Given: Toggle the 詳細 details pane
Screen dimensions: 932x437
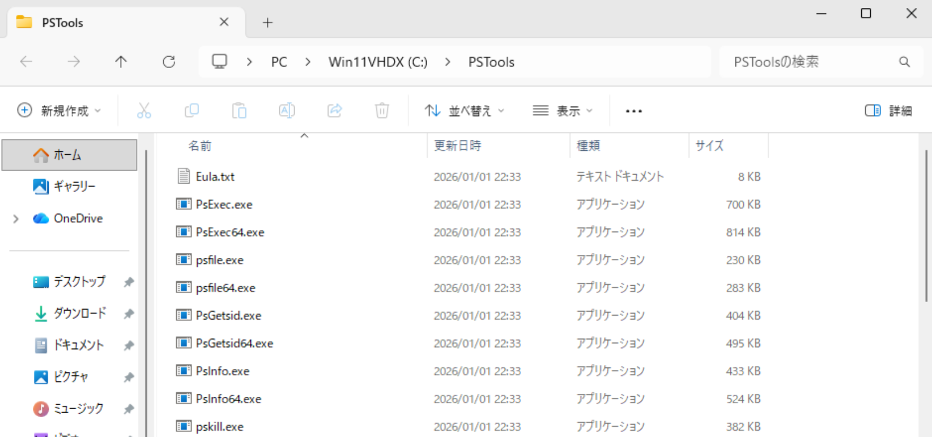Looking at the screenshot, I should pos(888,111).
